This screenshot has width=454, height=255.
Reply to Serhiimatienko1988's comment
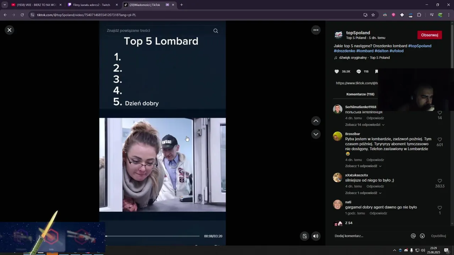(375, 118)
